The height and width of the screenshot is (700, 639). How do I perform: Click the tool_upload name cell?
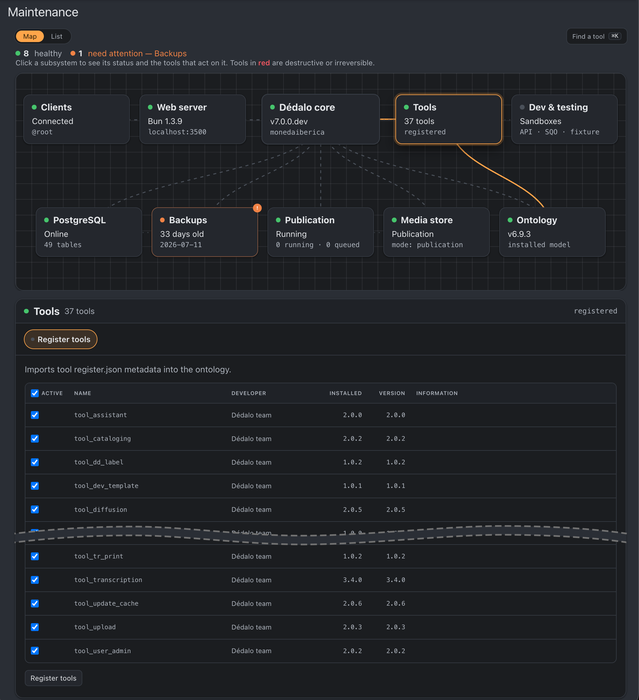tap(95, 627)
